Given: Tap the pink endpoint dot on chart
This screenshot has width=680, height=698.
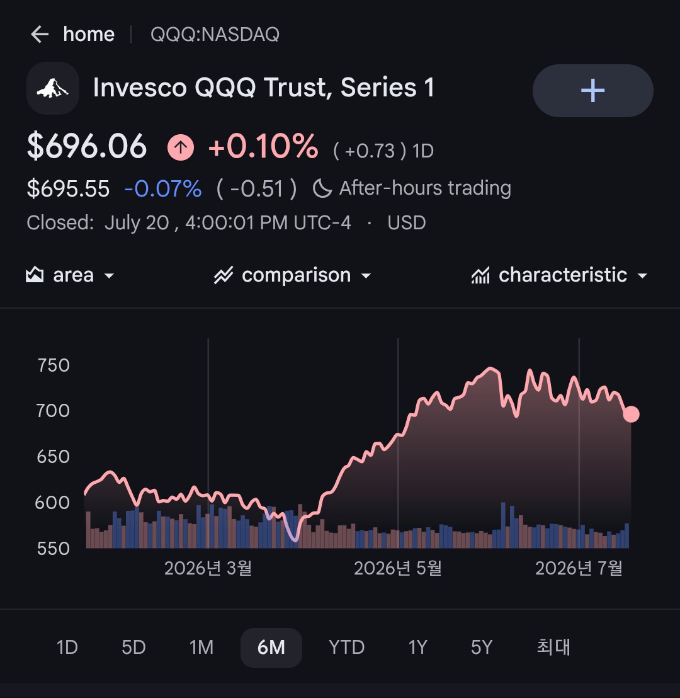Looking at the screenshot, I should [x=631, y=414].
